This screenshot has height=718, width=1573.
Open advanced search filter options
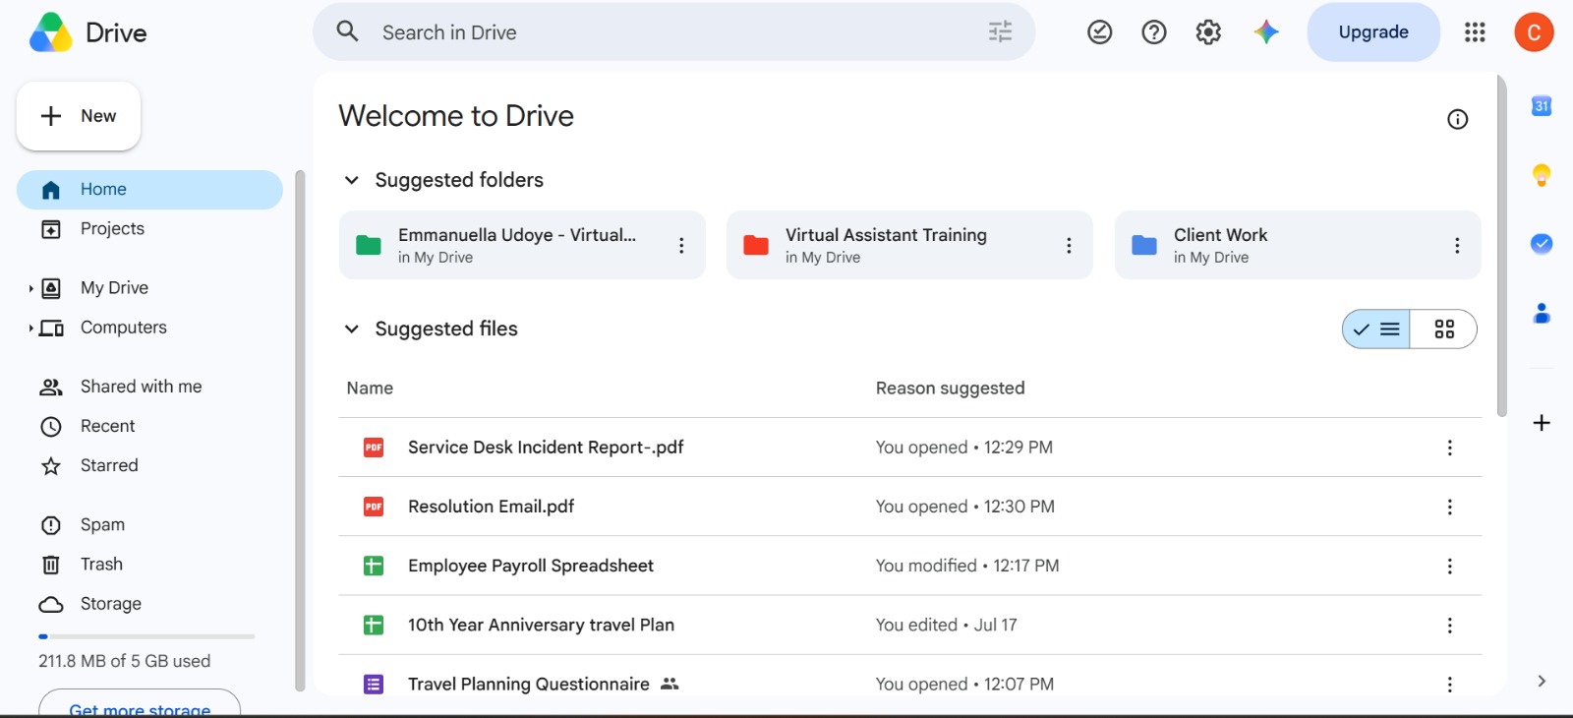point(1000,32)
